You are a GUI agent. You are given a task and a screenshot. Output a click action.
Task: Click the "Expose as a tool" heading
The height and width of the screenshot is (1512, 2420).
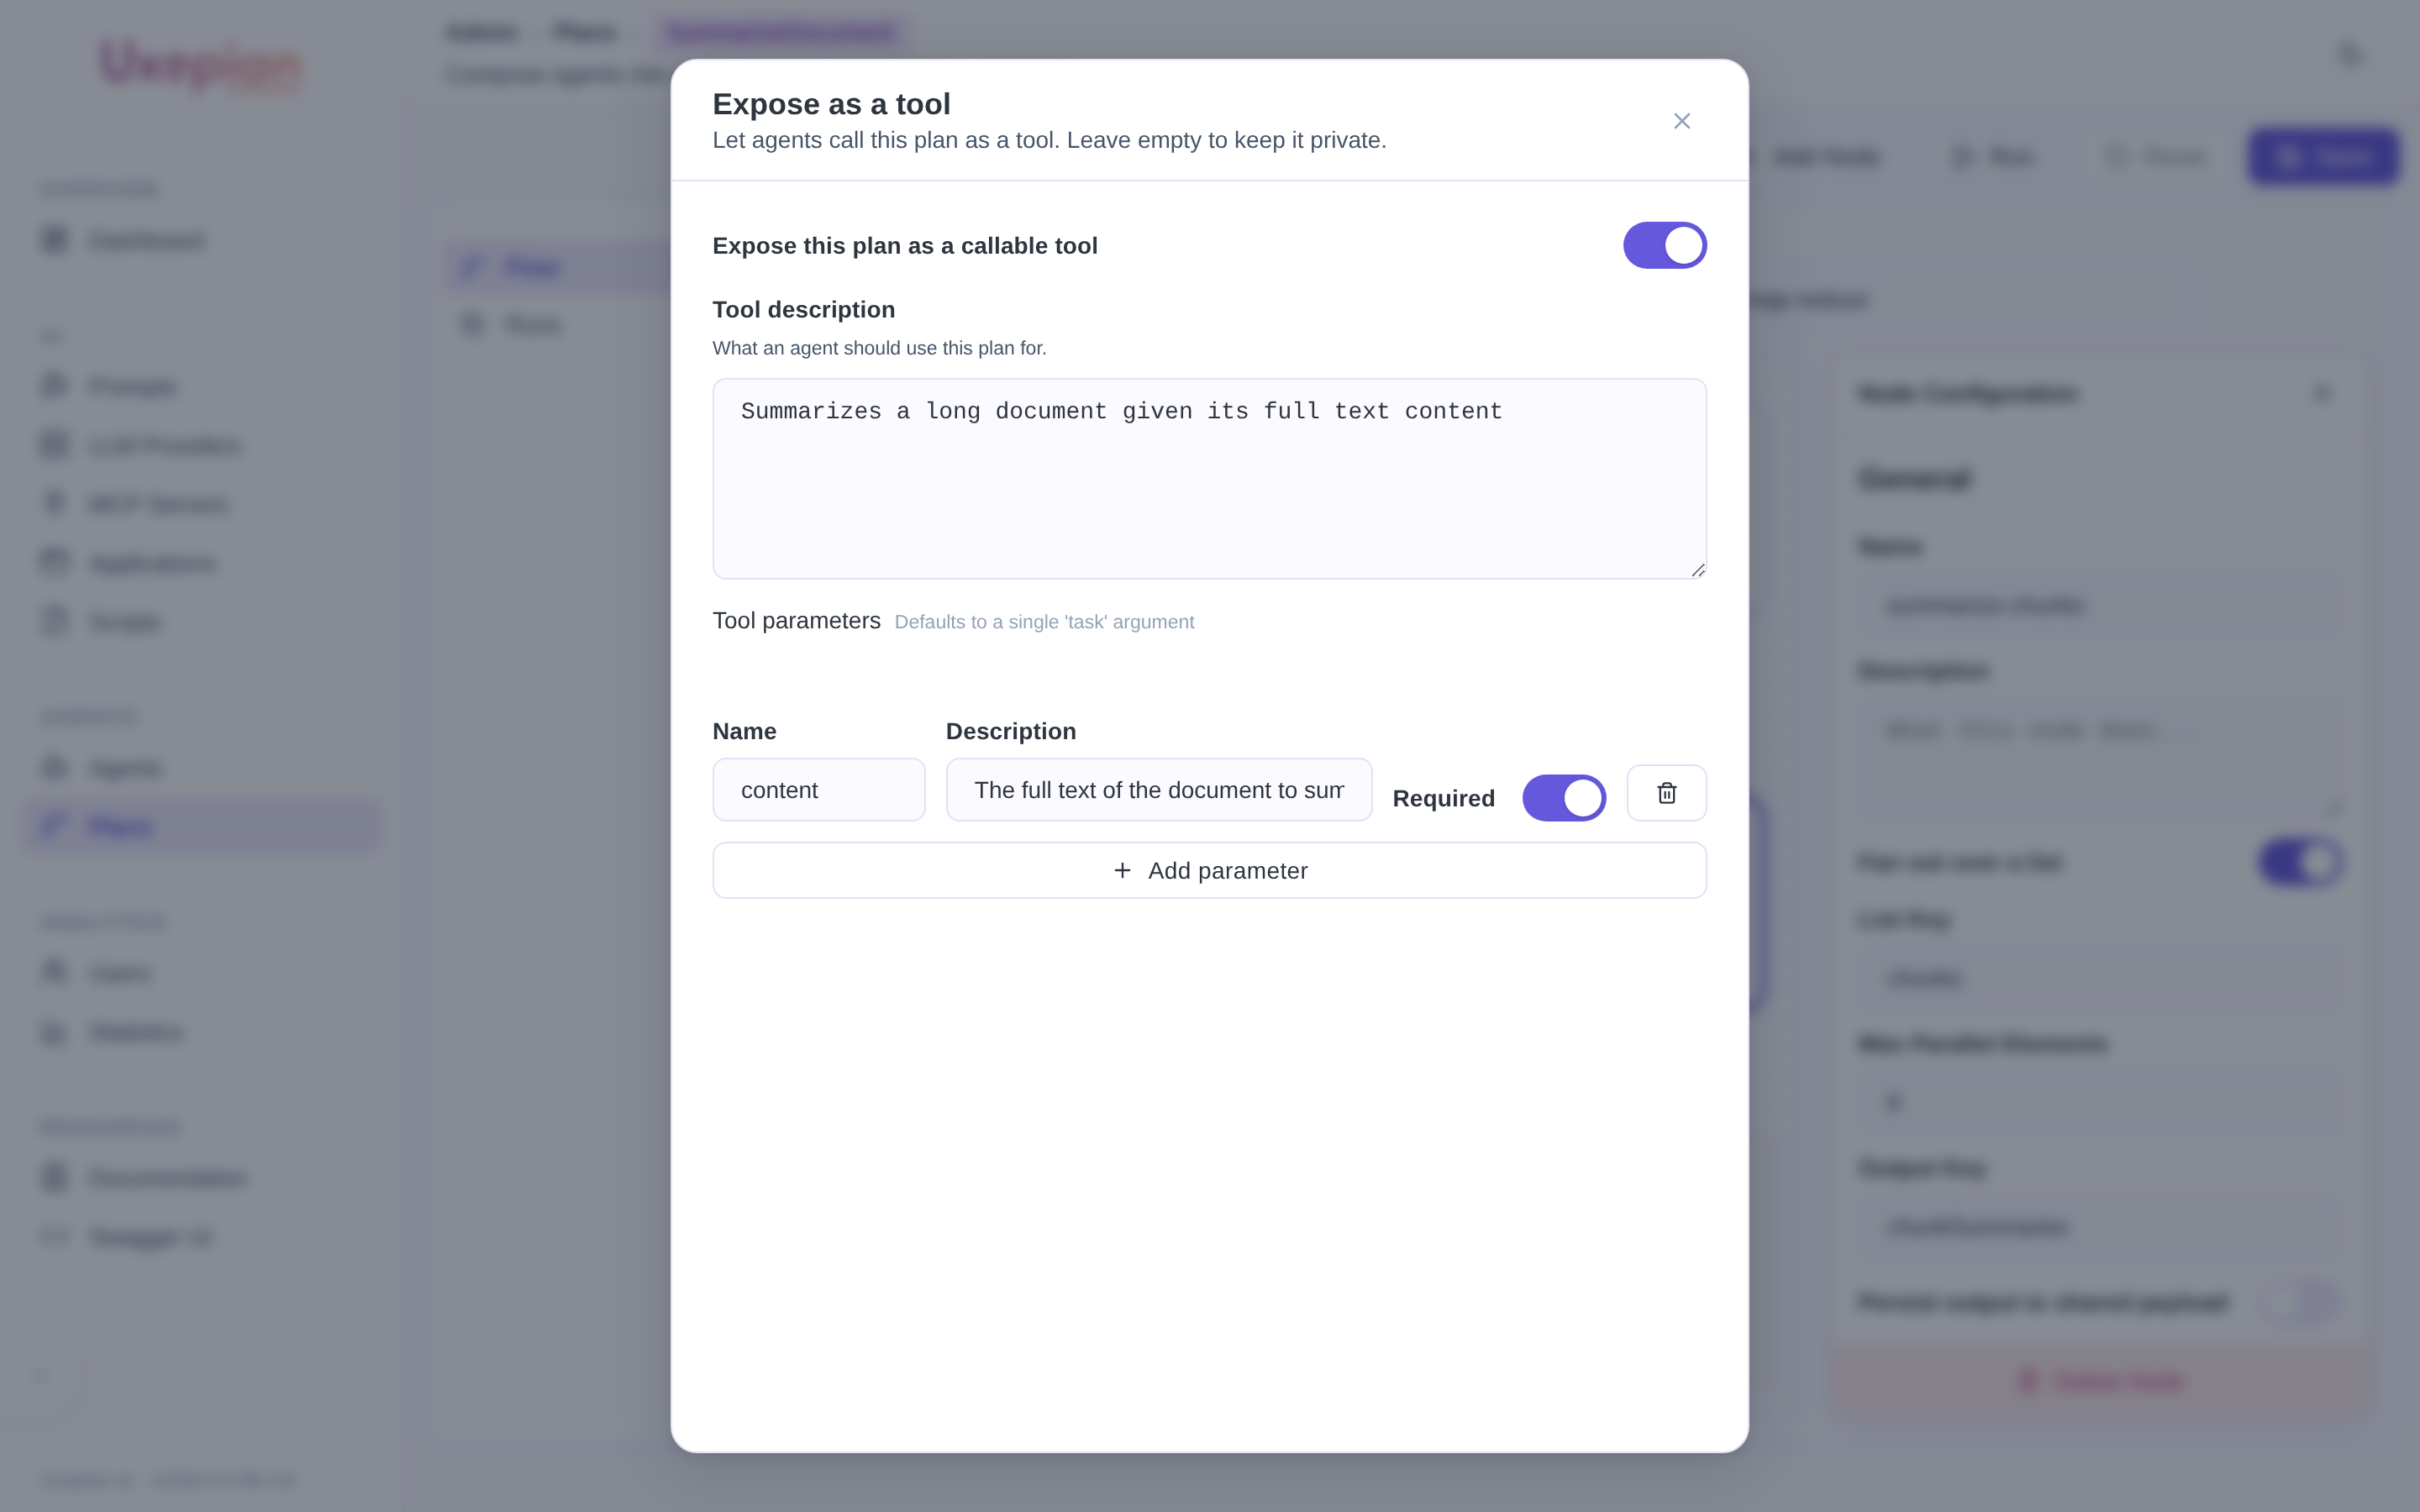point(831,104)
